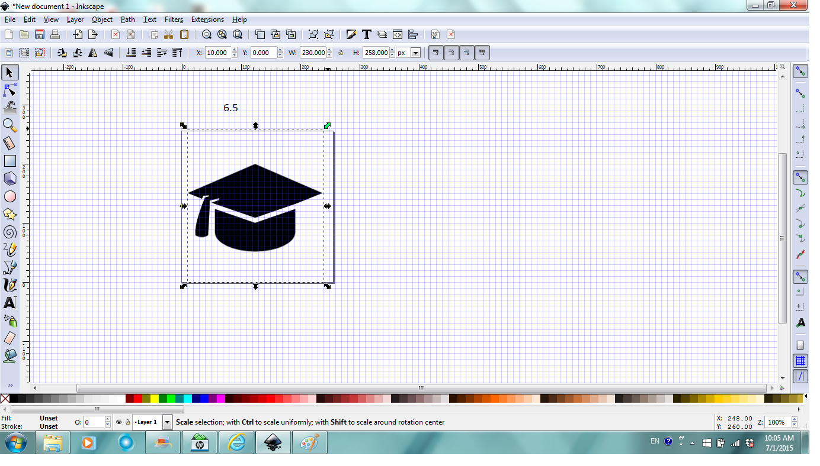Pick the Rectangle drawing tool
This screenshot has height=466, width=820.
10,161
